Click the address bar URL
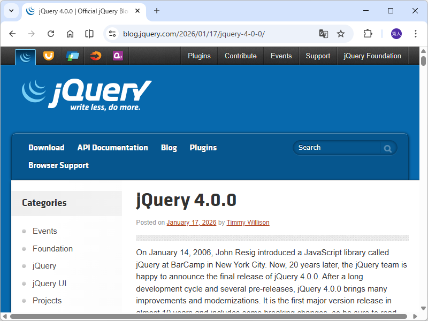The width and height of the screenshot is (428, 321). pos(194,34)
